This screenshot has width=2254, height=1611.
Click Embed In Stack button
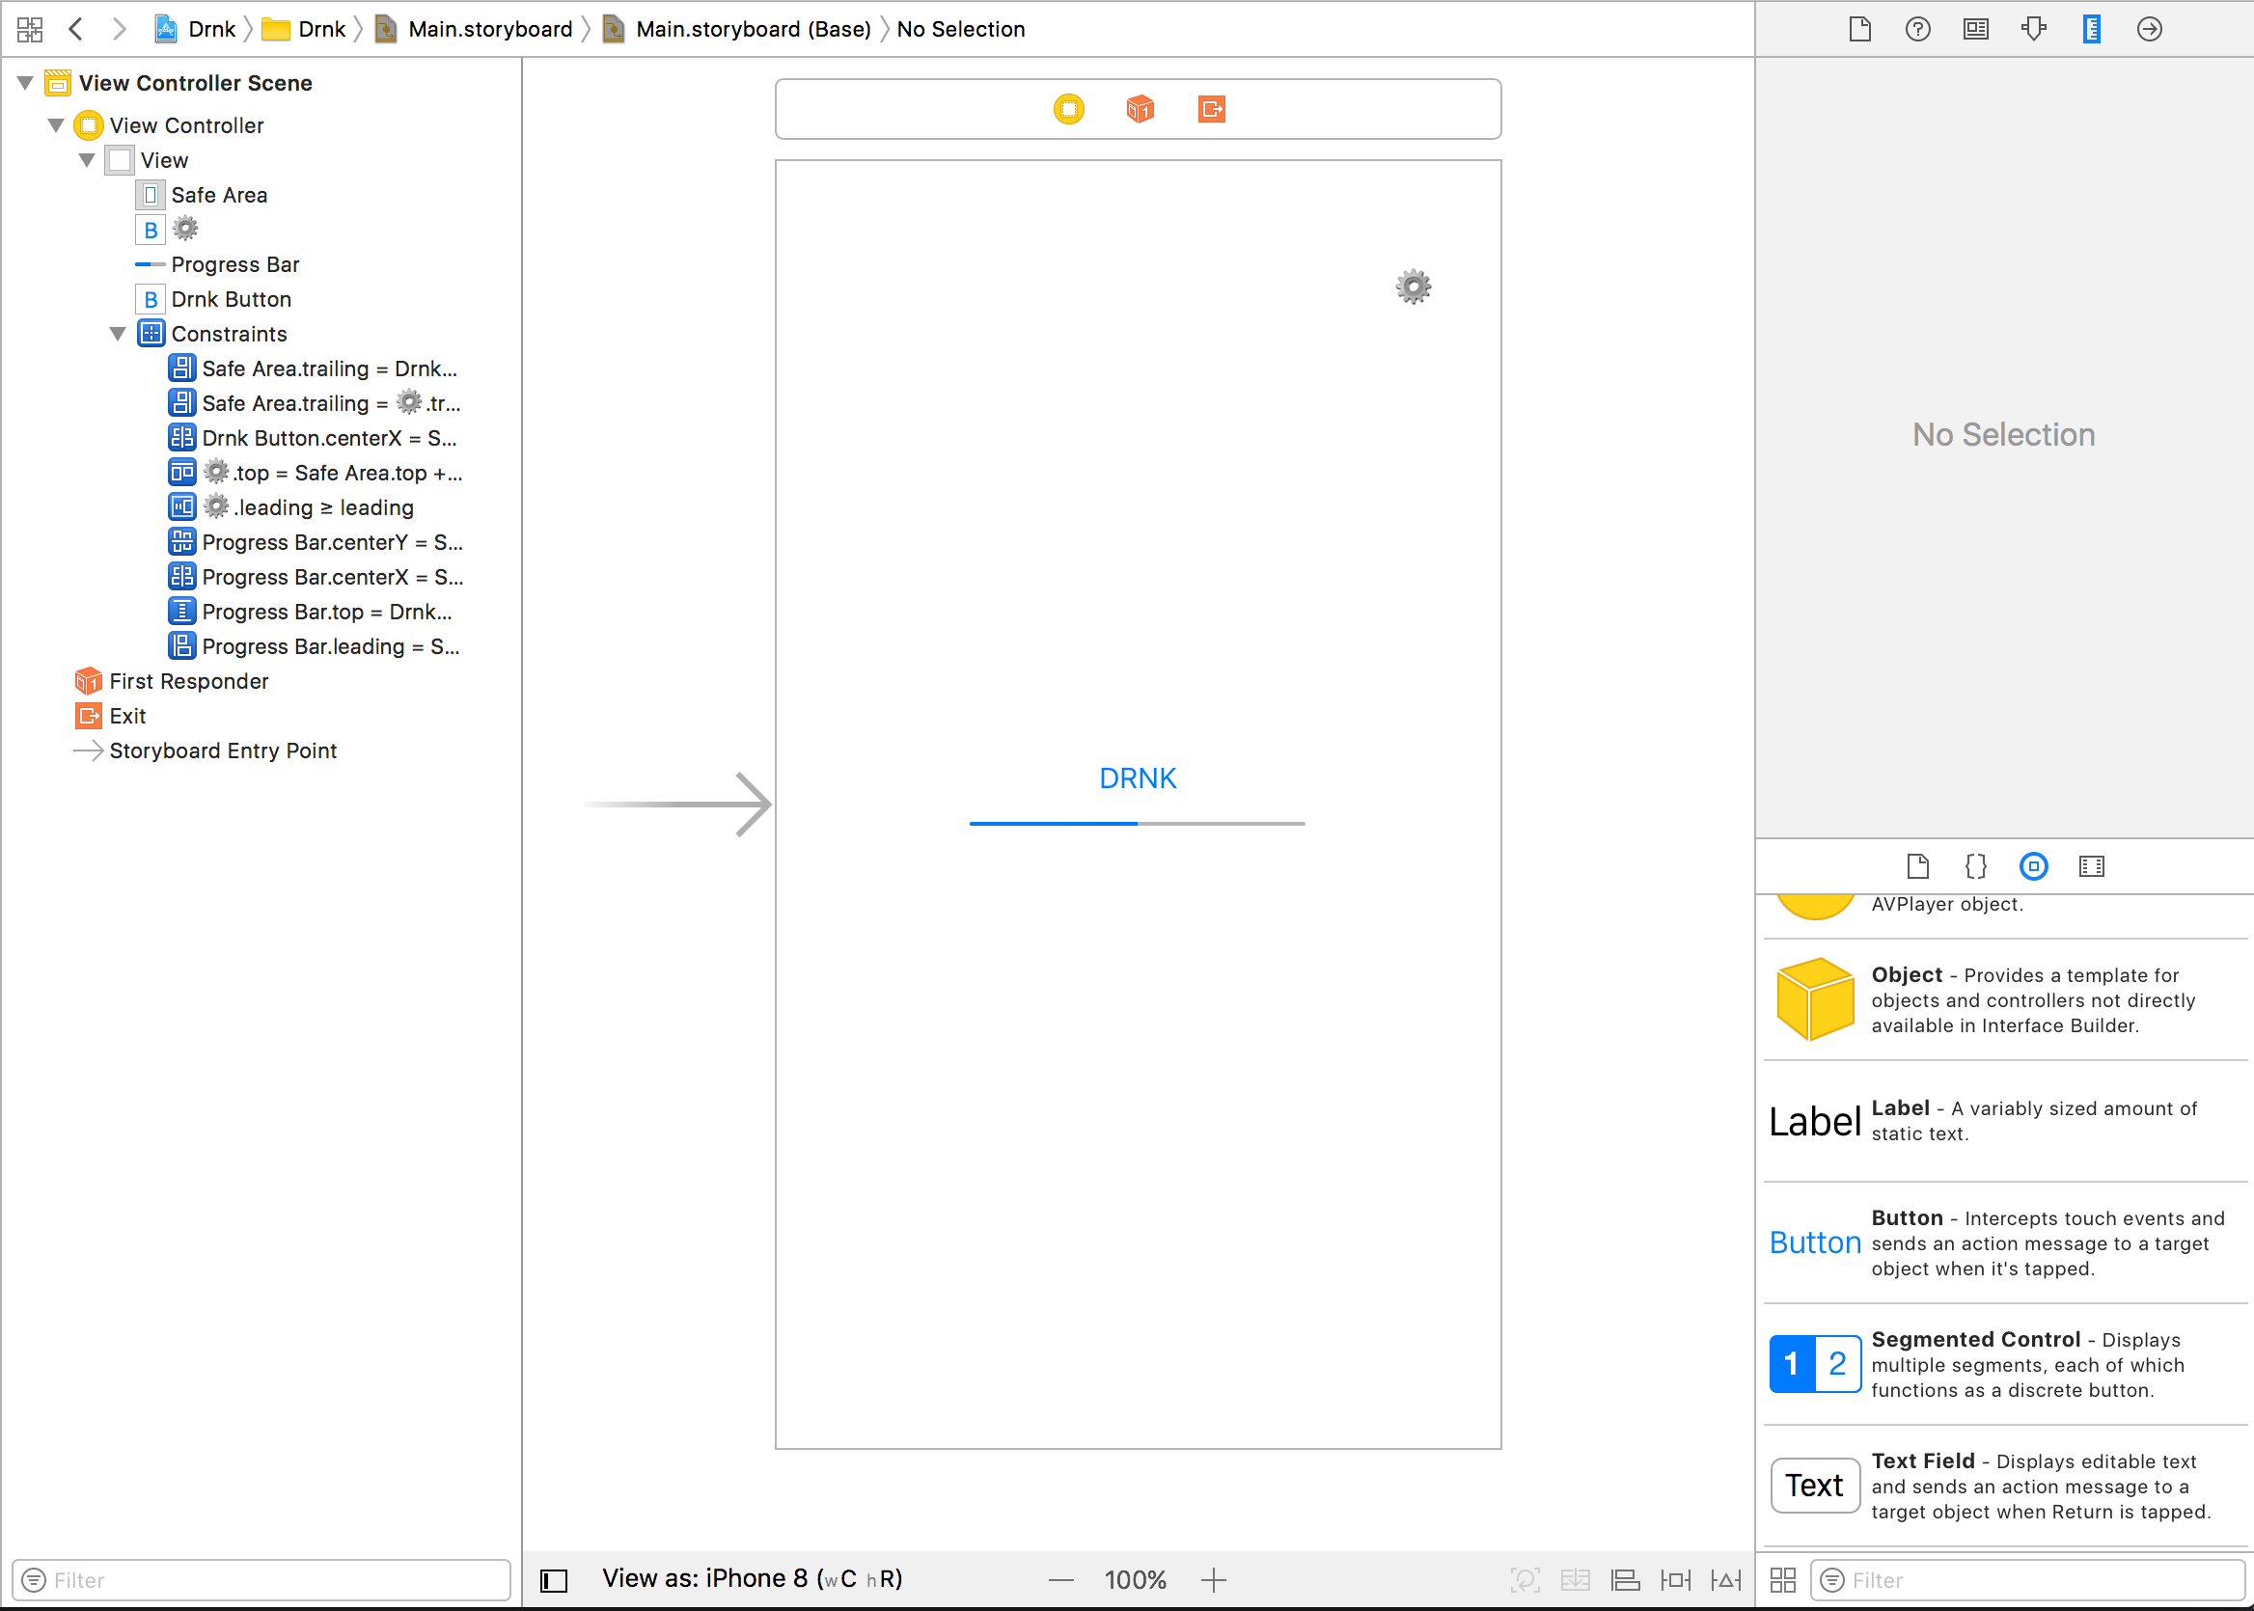coord(1575,1579)
